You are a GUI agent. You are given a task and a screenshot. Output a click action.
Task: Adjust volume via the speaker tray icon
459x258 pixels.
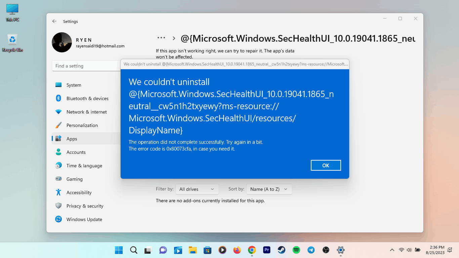[409, 250]
